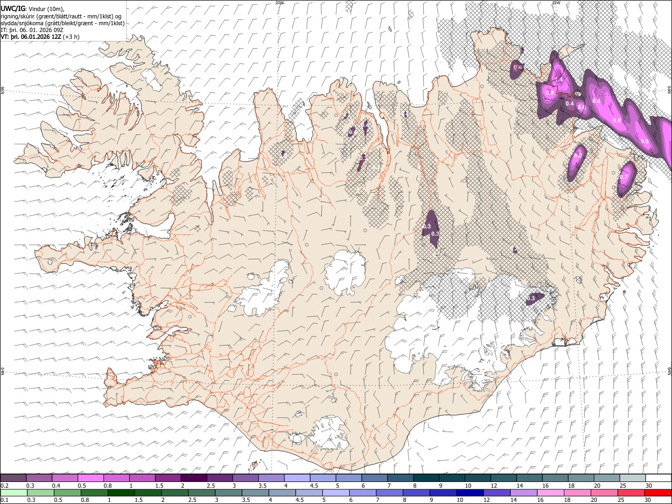Click the '0.7' precipitation value on the map
Image resolution: width=672 pixels, height=504 pixels.
pos(623,177)
